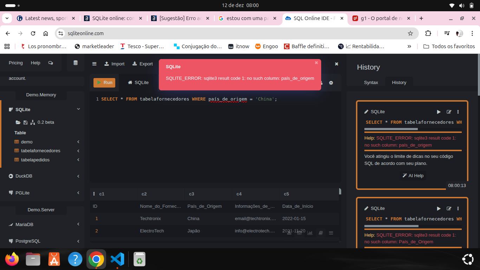
Task: Open more options for second history entry
Action: click(x=458, y=208)
